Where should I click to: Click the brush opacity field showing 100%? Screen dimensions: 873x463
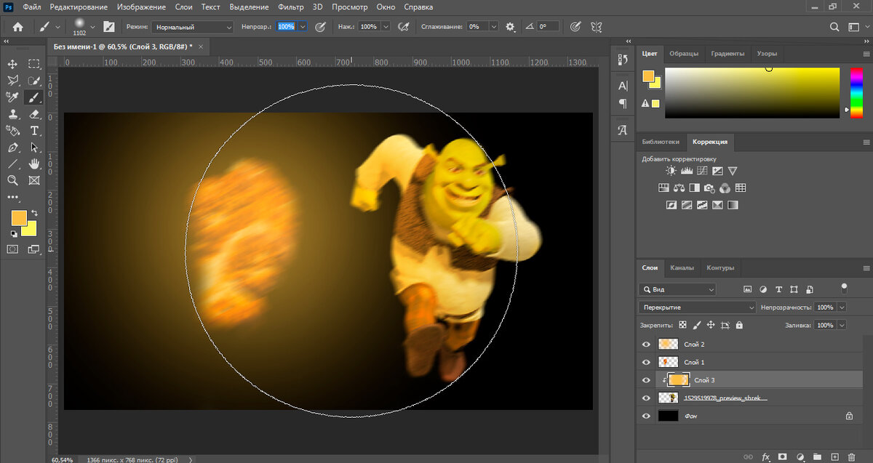pyautogui.click(x=286, y=26)
